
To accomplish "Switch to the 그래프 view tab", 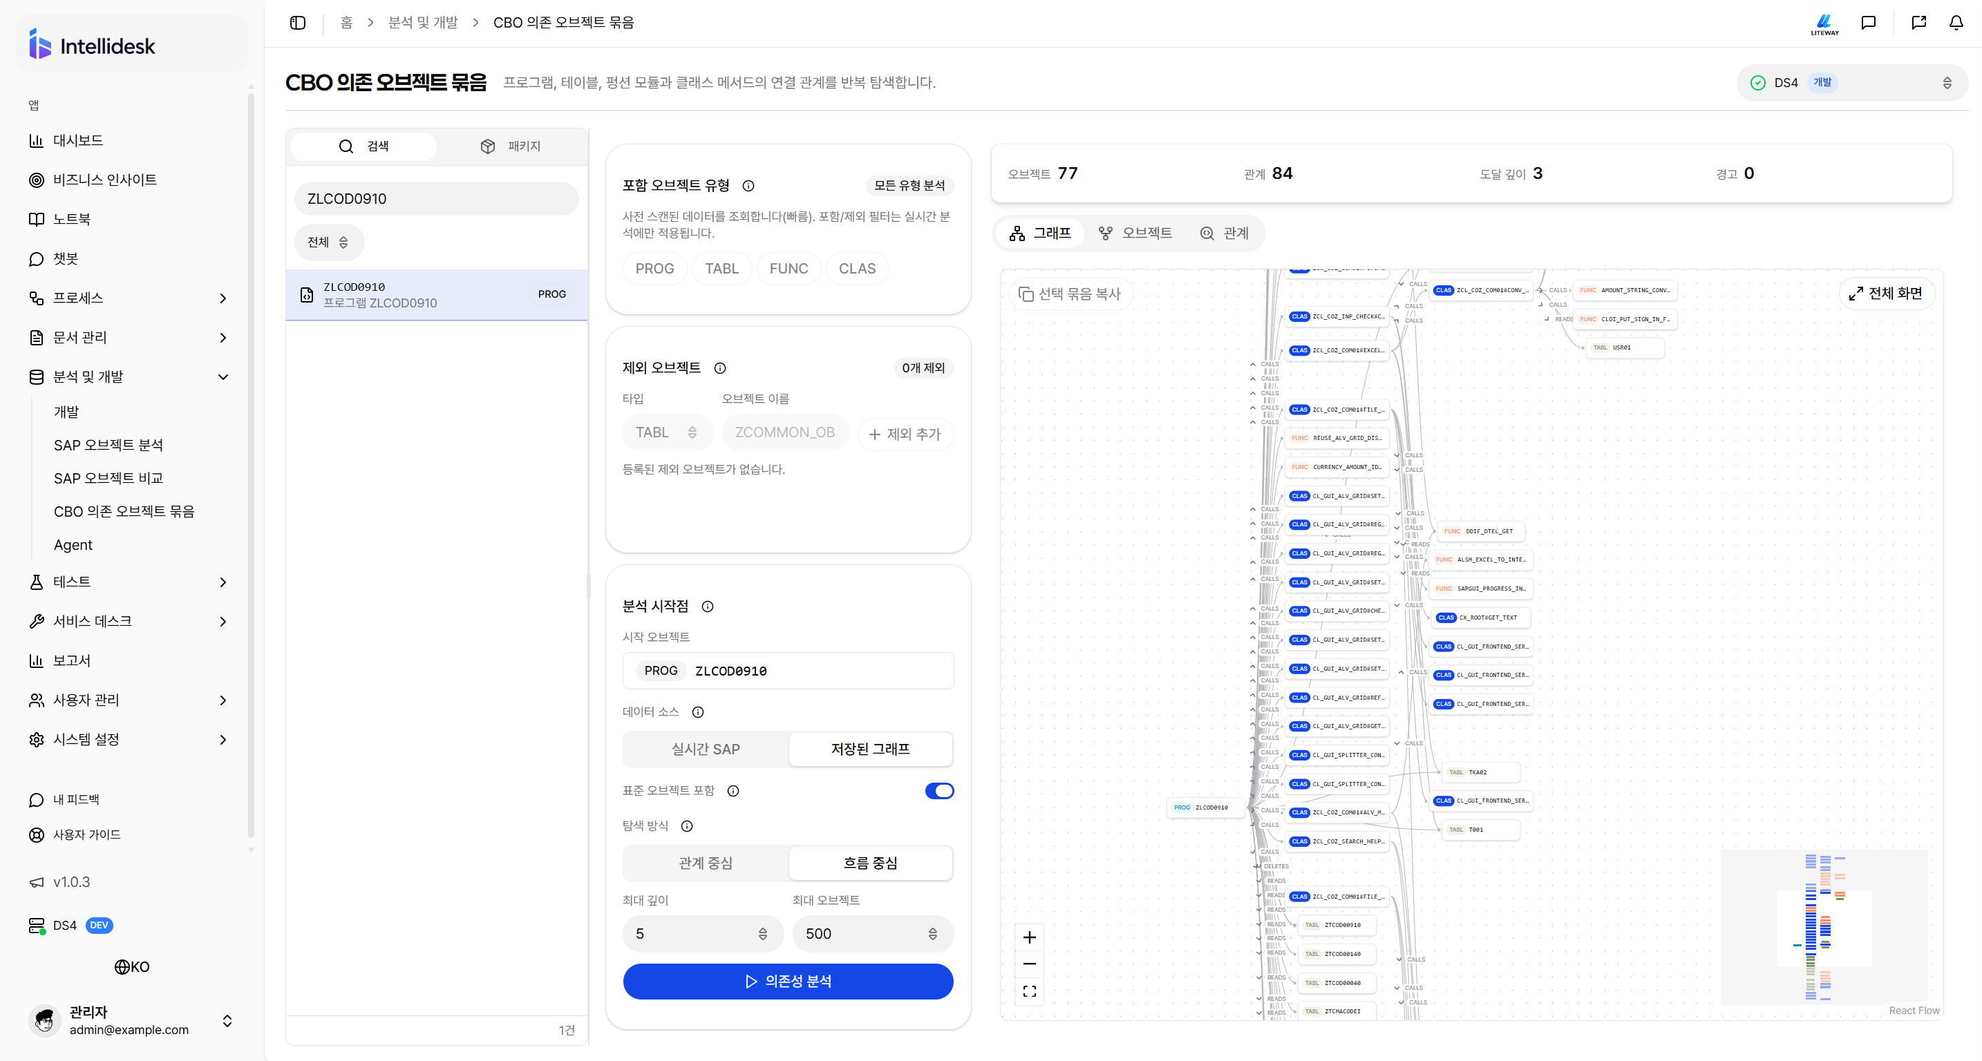I will (1040, 233).
